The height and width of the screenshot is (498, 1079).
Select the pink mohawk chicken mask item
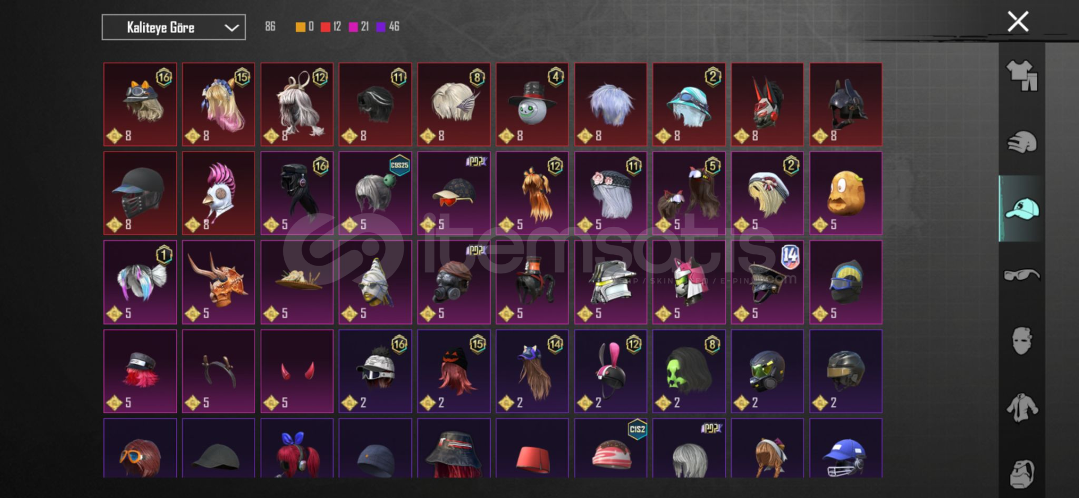(219, 193)
